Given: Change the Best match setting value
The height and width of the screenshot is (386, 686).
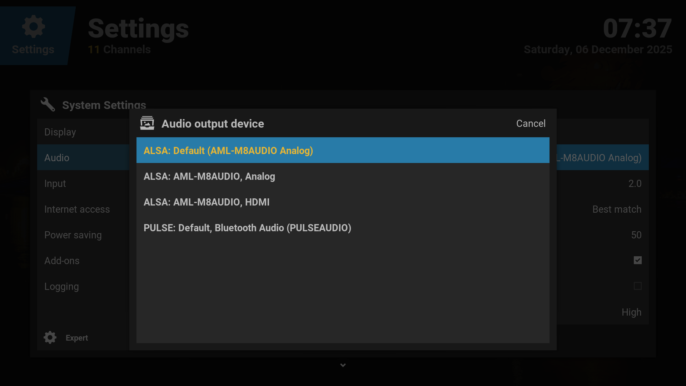Looking at the screenshot, I should [x=616, y=209].
